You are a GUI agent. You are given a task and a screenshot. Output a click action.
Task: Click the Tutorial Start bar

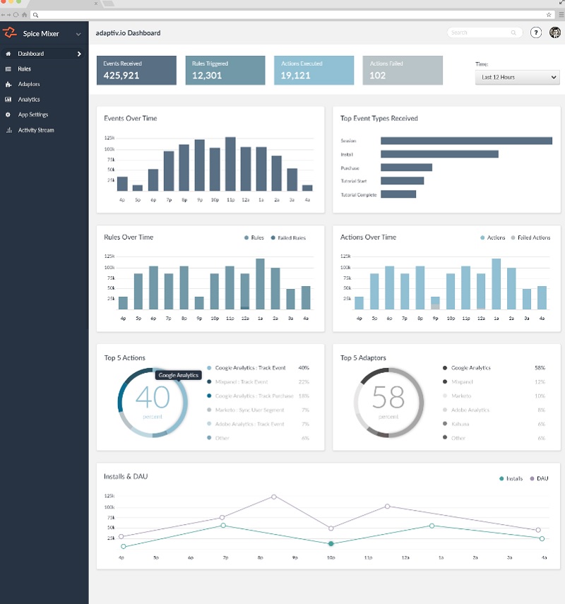pyautogui.click(x=402, y=181)
